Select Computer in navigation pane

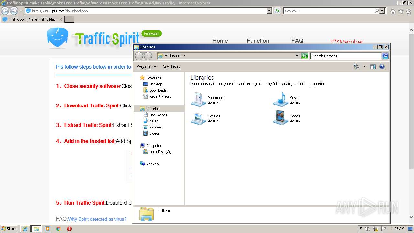[x=154, y=146]
